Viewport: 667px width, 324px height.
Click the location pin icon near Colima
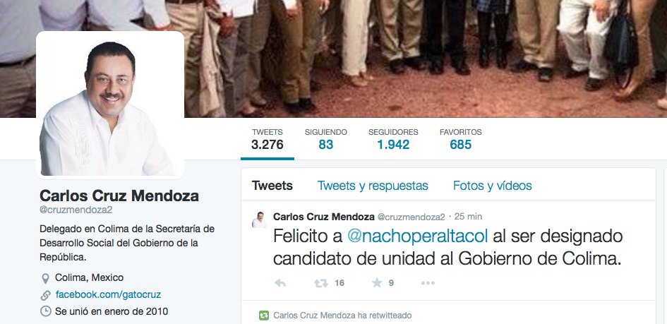point(45,279)
